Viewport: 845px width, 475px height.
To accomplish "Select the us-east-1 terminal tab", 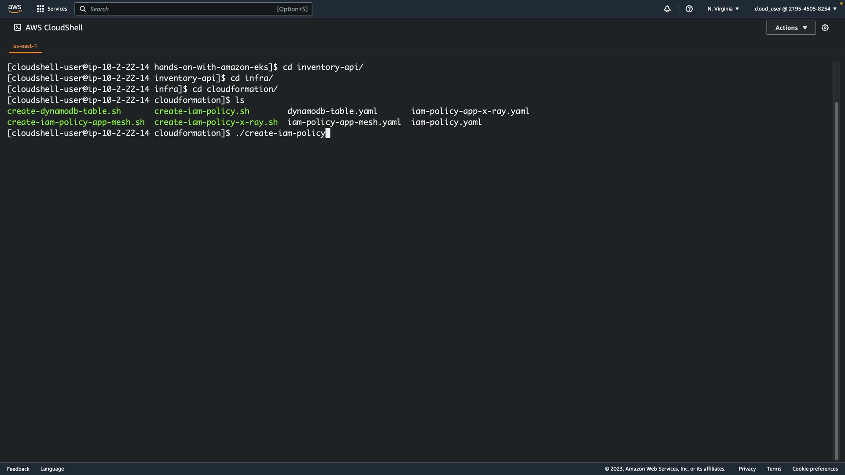I will pos(25,46).
